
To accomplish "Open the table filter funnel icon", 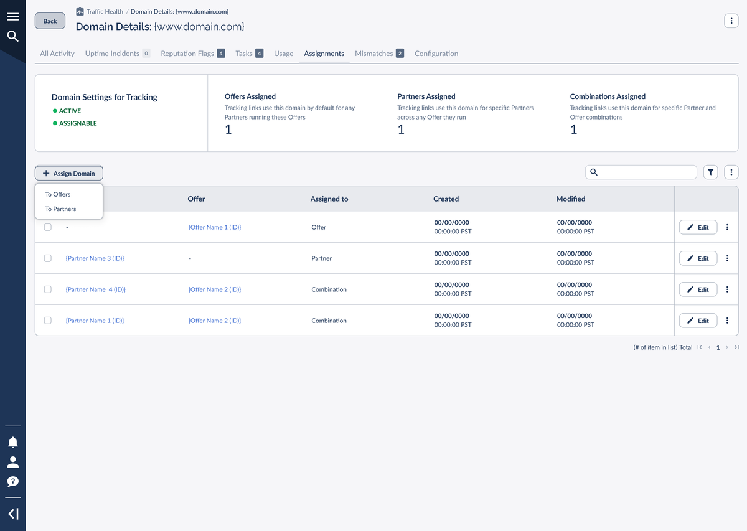I will pyautogui.click(x=710, y=172).
